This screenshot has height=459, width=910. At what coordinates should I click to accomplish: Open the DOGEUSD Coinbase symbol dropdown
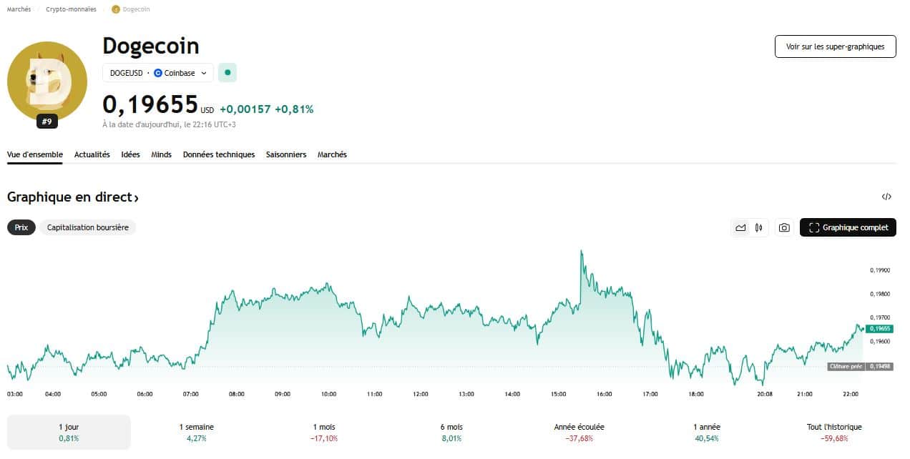(158, 73)
